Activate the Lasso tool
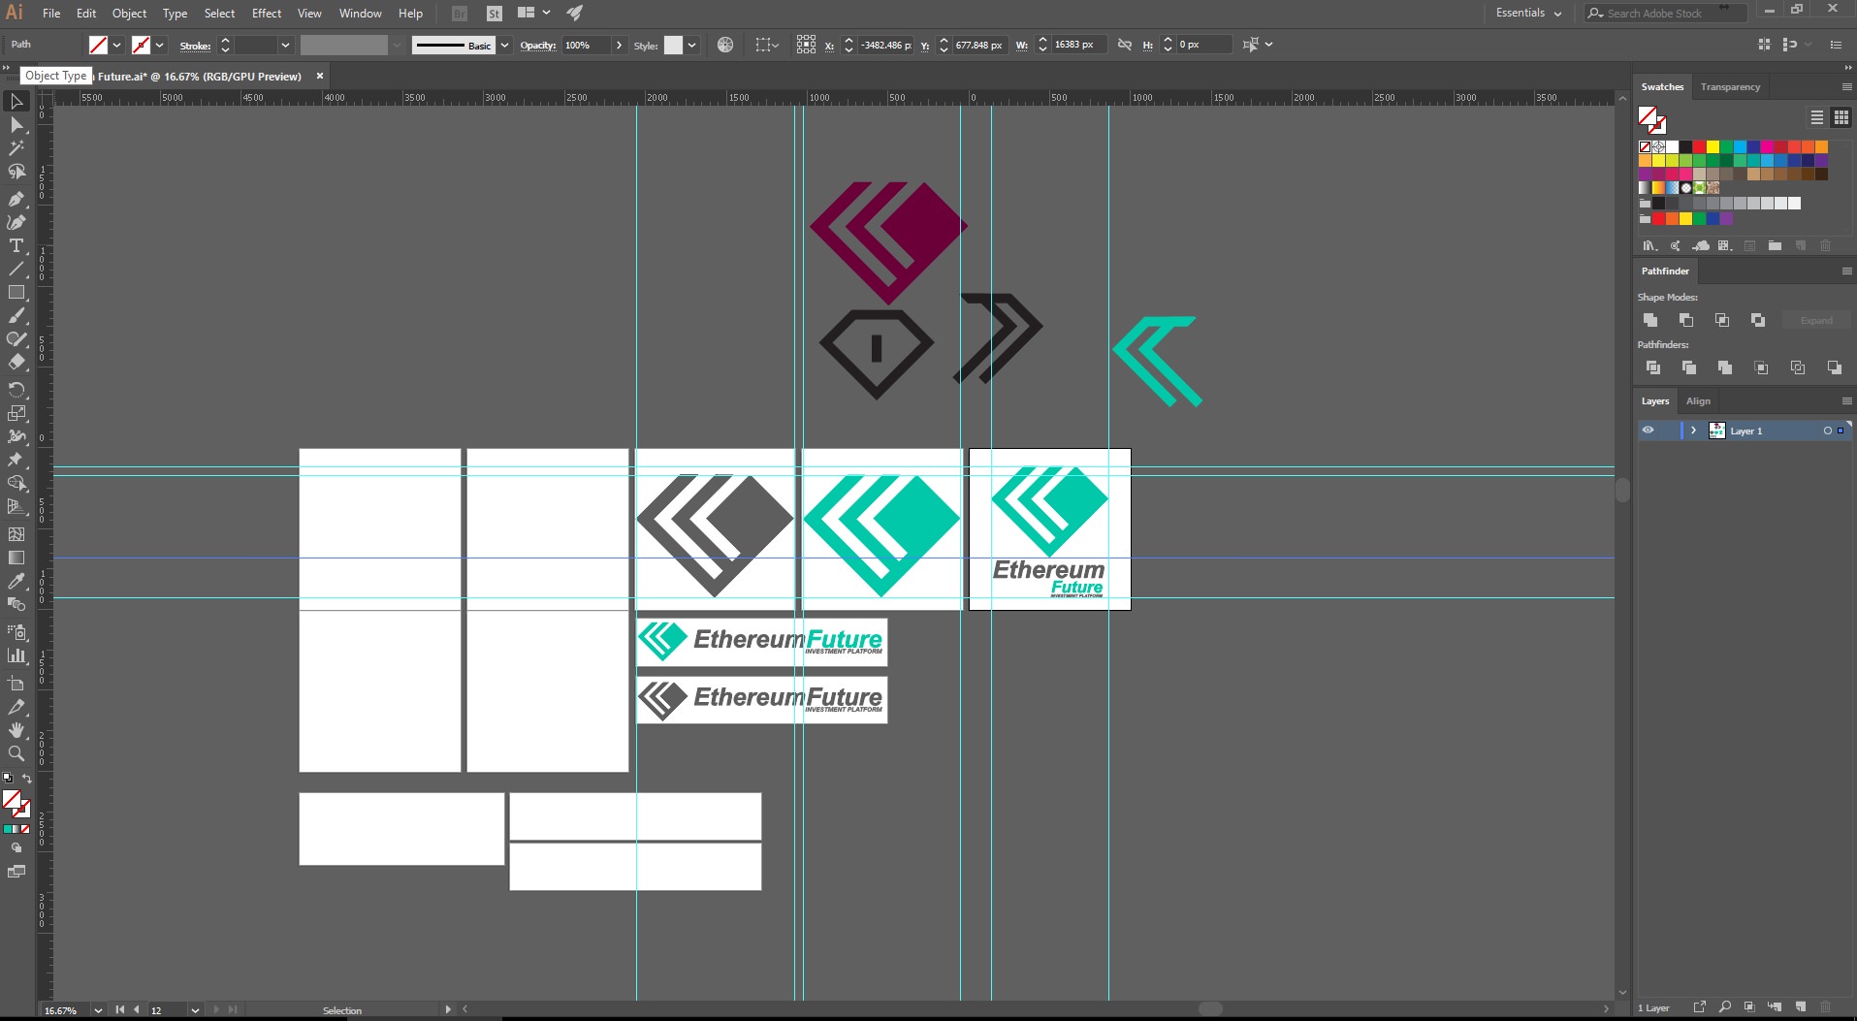Image resolution: width=1857 pixels, height=1021 pixels. click(x=16, y=172)
